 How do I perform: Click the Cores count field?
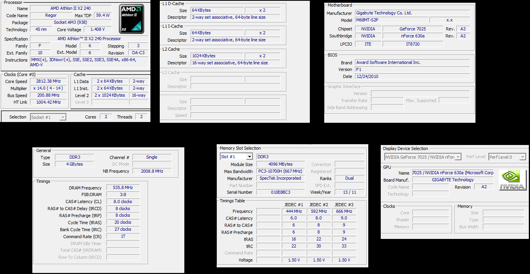click(106, 117)
